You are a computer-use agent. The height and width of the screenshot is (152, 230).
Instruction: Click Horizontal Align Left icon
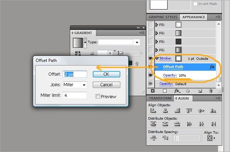pyautogui.click(x=153, y=110)
